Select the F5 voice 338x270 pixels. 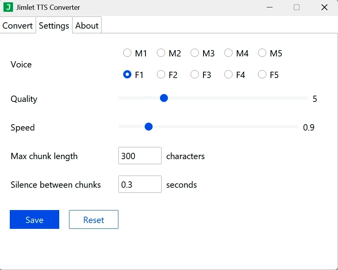click(262, 74)
